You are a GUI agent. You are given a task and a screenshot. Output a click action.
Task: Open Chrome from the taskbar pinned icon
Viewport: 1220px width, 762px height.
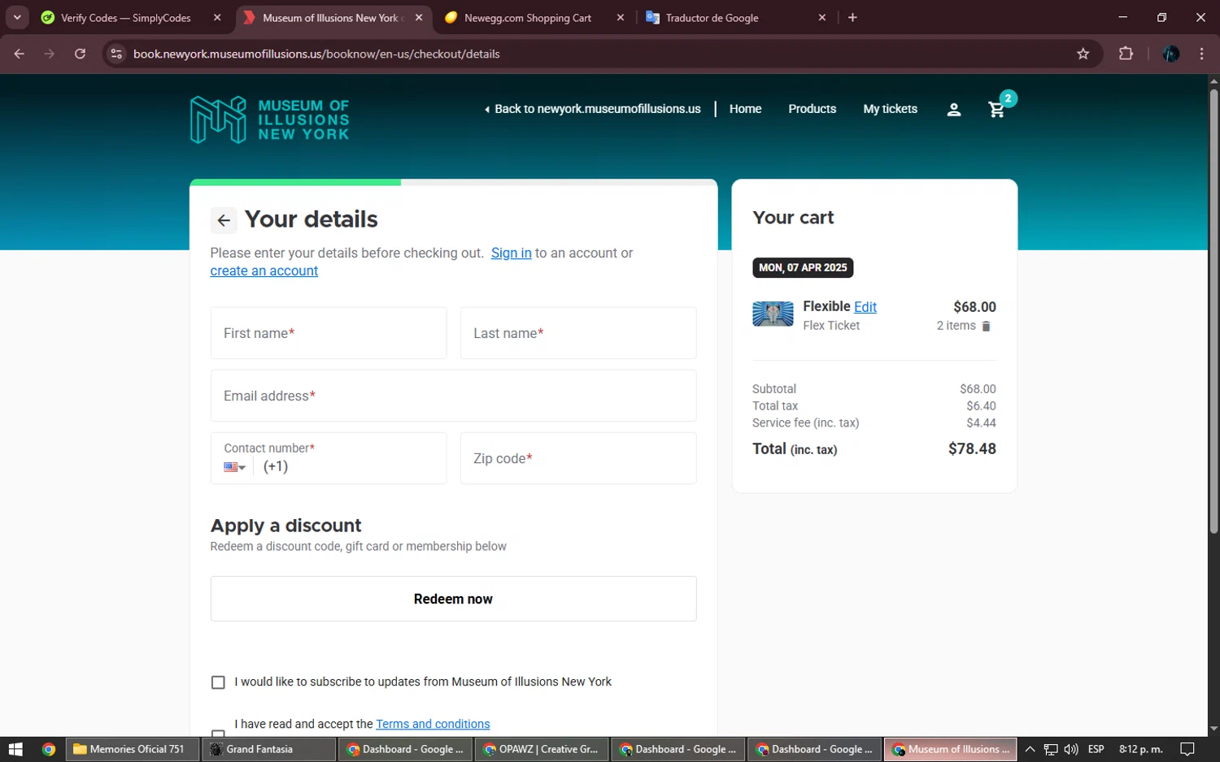coord(49,749)
